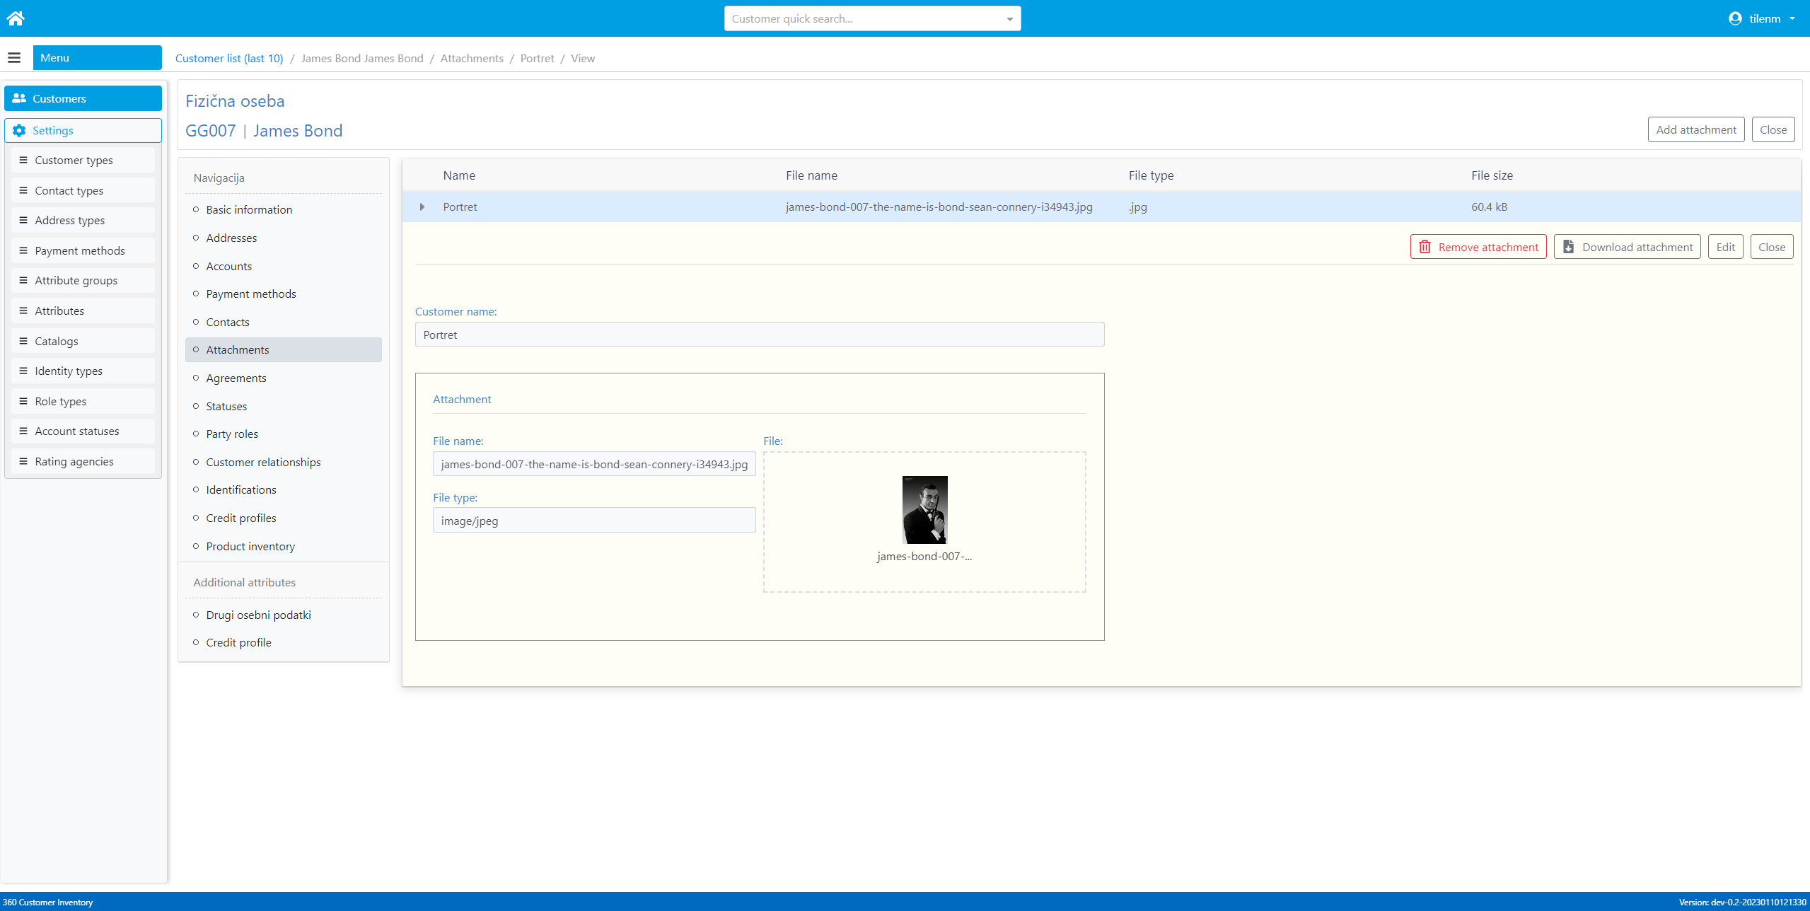Open the customer quick search dropdown

[1010, 18]
